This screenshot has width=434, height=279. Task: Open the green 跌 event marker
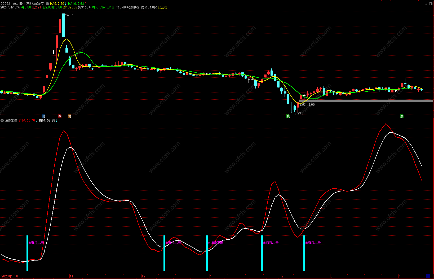(x=288, y=116)
